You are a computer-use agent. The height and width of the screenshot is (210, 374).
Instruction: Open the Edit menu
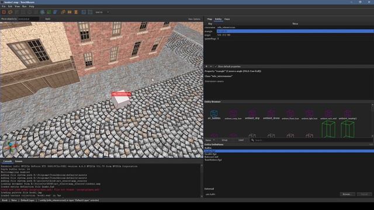click(10, 6)
